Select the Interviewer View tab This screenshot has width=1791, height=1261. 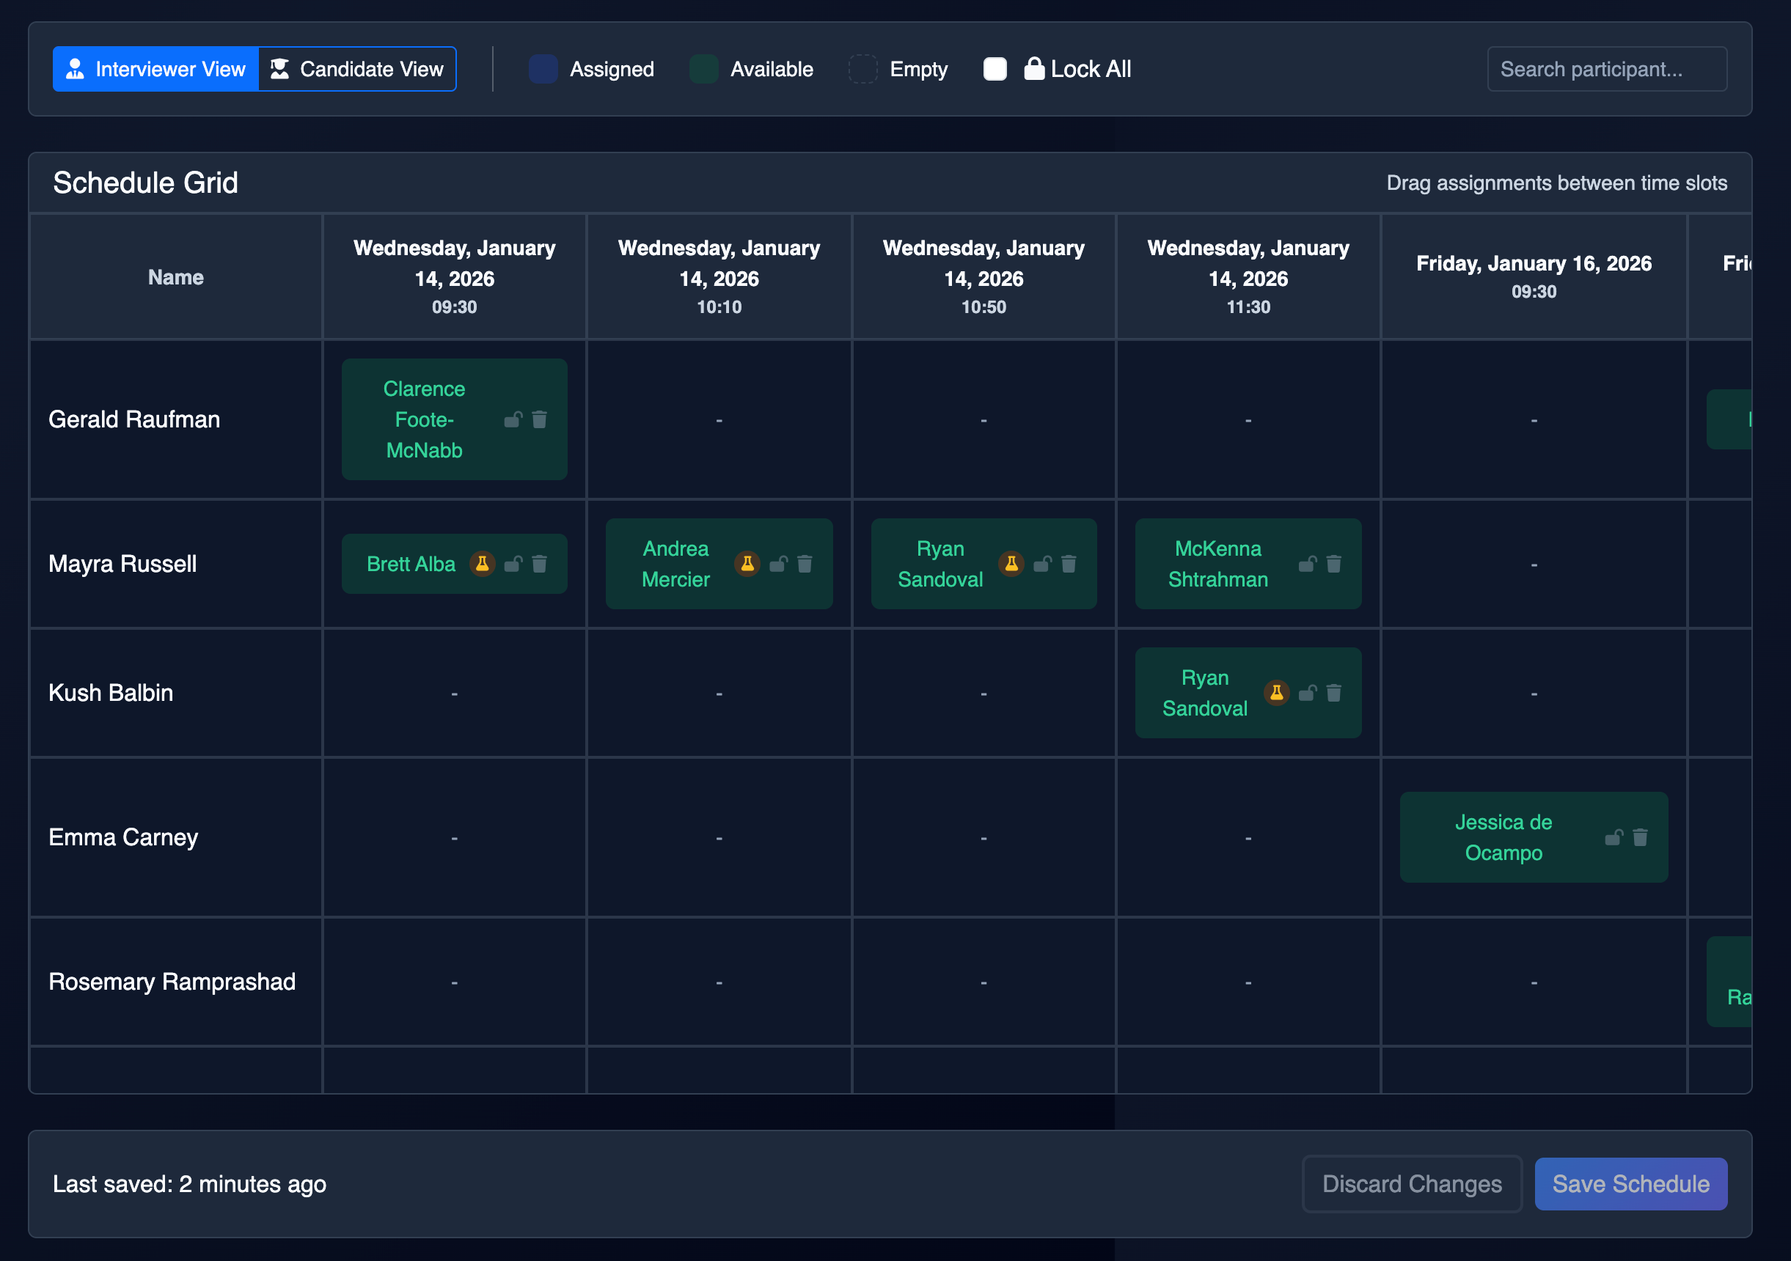155,69
